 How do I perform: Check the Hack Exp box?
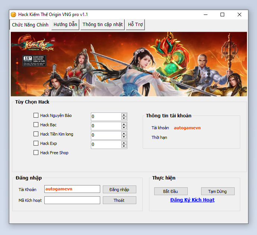[36, 143]
